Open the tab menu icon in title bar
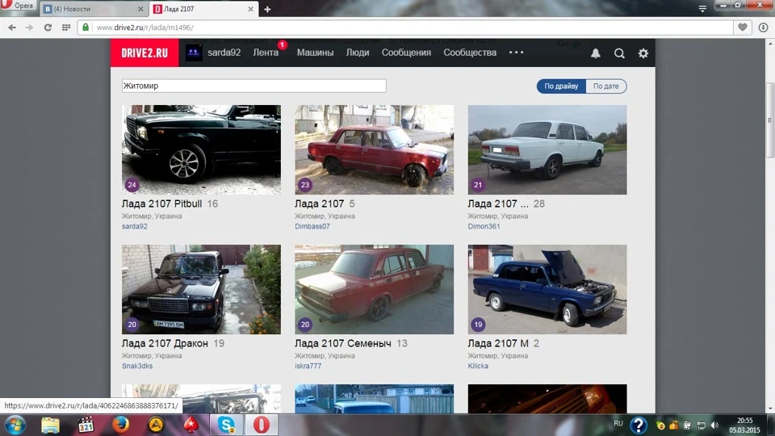 [702, 9]
